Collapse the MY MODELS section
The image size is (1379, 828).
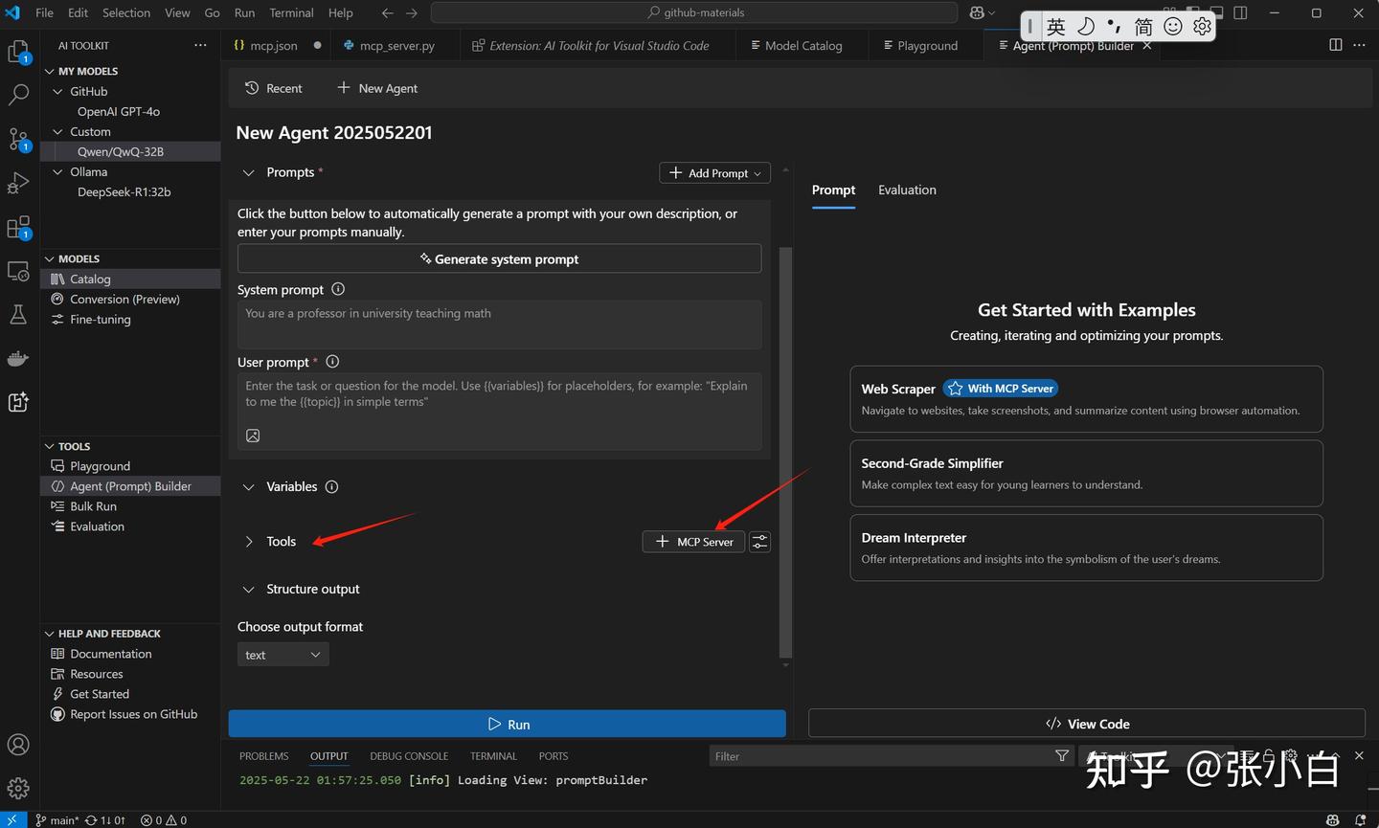[x=50, y=71]
